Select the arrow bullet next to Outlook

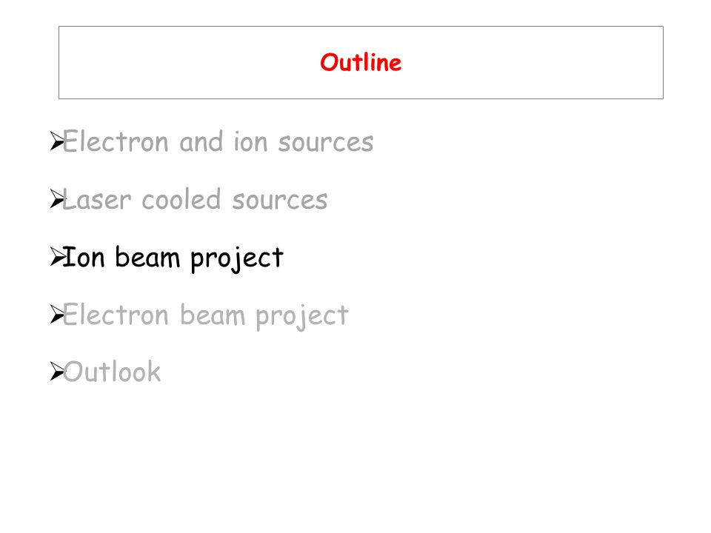tap(57, 372)
